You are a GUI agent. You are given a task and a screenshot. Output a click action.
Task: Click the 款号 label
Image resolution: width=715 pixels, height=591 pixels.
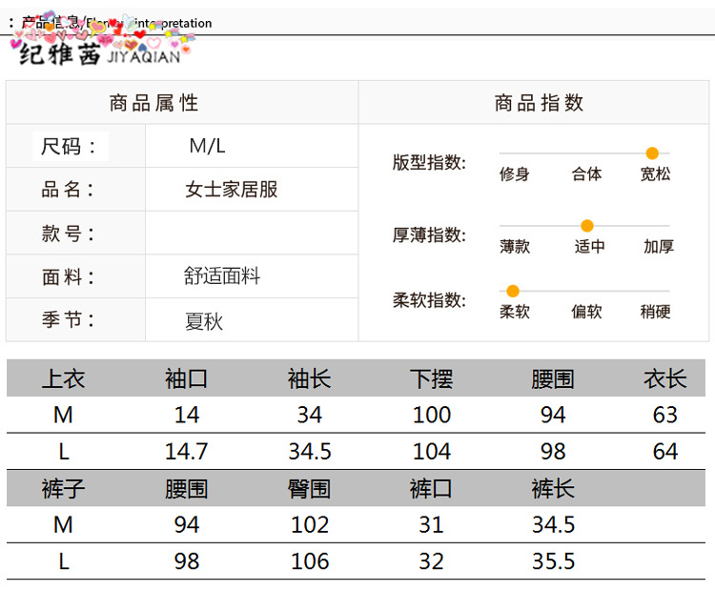pyautogui.click(x=68, y=233)
